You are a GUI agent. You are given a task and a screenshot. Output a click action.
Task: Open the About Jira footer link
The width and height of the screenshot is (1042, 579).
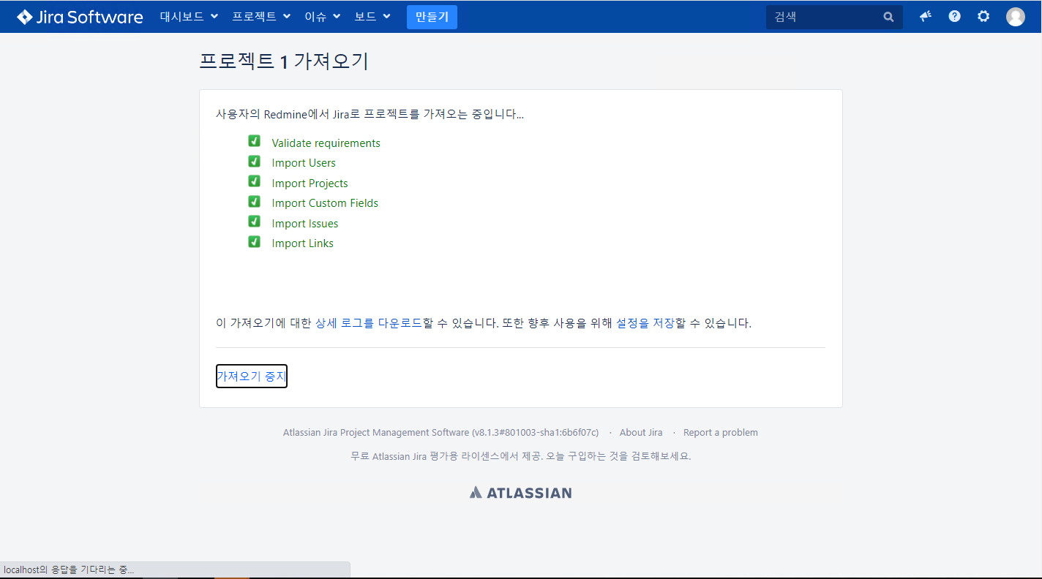tap(641, 433)
